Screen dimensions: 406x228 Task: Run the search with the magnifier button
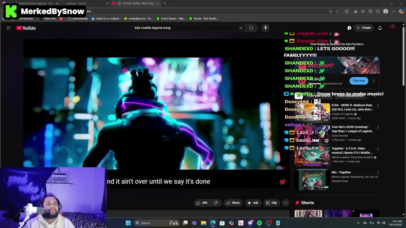pos(251,28)
